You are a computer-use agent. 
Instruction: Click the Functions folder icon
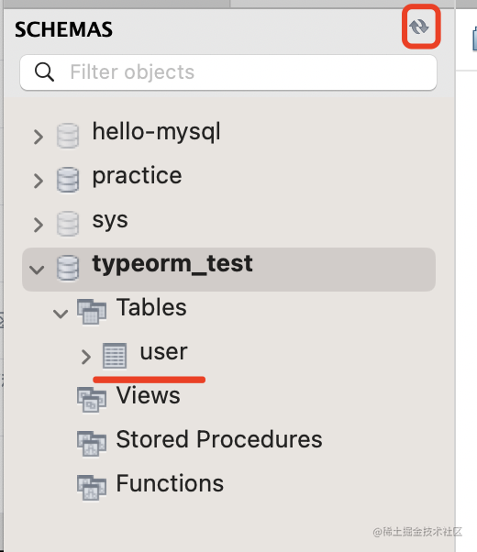pyautogui.click(x=92, y=488)
